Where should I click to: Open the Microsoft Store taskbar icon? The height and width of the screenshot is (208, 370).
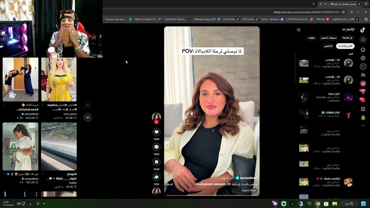point(326,204)
